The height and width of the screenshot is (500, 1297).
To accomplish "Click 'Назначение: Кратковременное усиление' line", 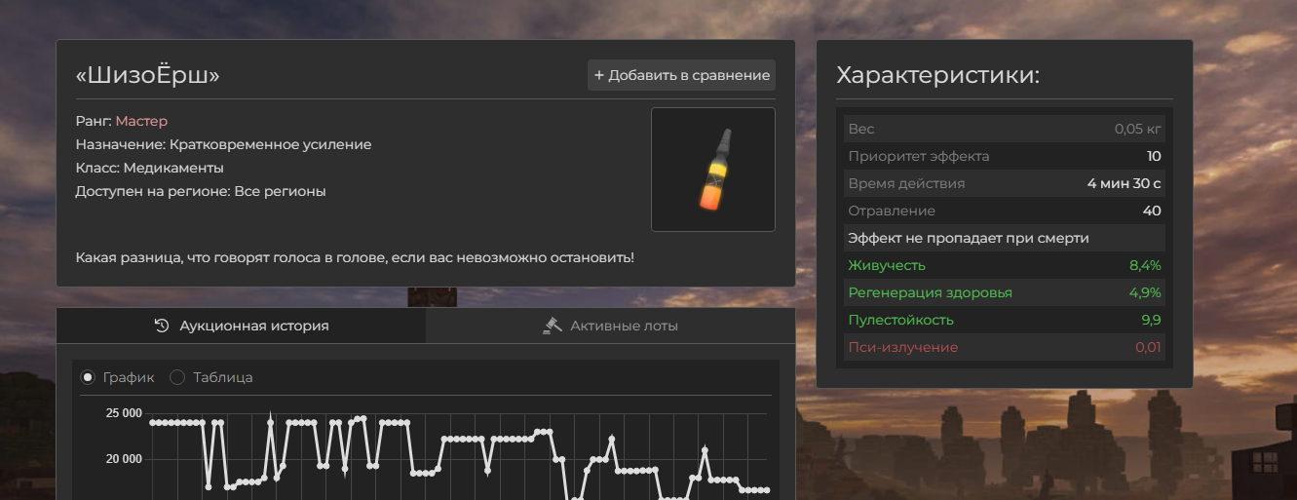I will coord(223,144).
